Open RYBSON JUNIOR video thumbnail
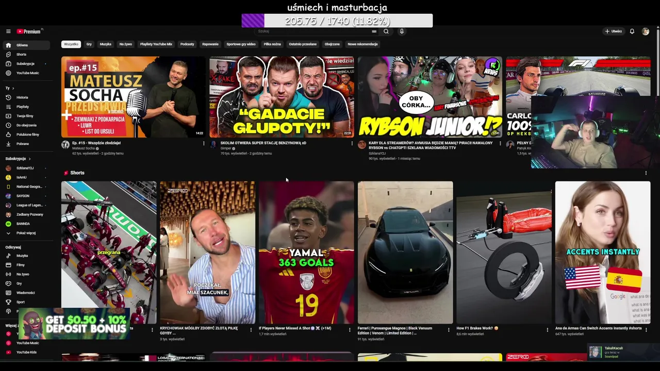The image size is (660, 371). [430, 97]
